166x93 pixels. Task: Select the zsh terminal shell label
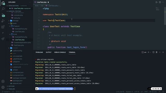click(144, 52)
